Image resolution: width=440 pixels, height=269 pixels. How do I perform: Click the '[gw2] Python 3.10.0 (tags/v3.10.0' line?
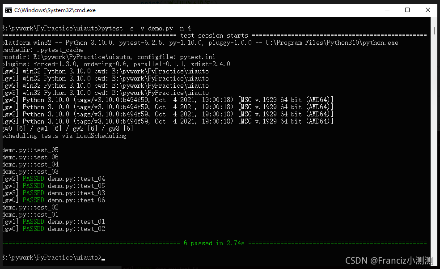pyautogui.click(x=168, y=114)
